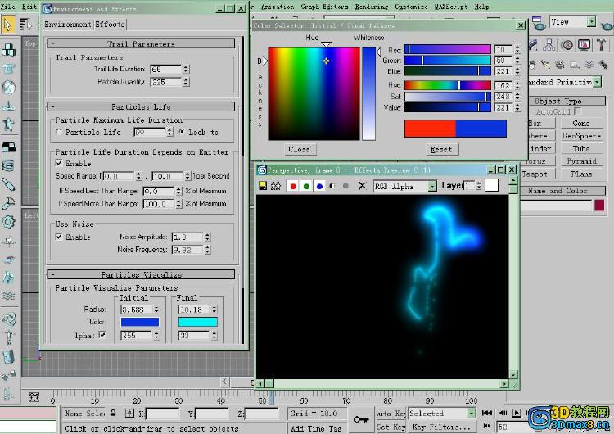Open the RGB Alpha channel dropdown
Screen dimensions: 614x434
click(x=432, y=186)
